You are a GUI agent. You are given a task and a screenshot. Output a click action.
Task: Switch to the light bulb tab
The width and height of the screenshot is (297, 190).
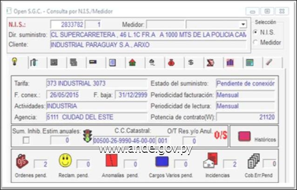pos(14,62)
